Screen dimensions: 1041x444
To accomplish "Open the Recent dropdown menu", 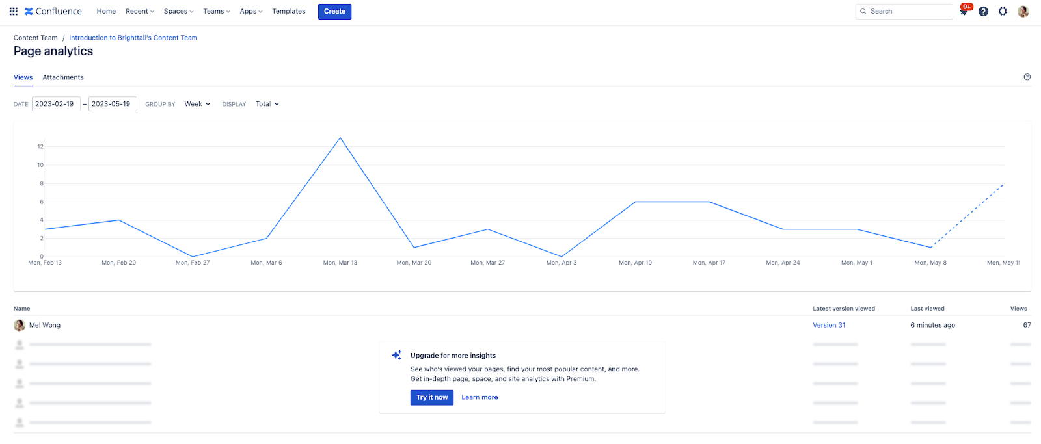I will [140, 11].
